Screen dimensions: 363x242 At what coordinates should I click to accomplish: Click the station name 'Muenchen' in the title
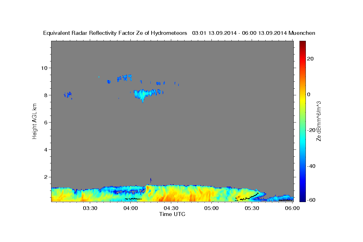point(302,33)
